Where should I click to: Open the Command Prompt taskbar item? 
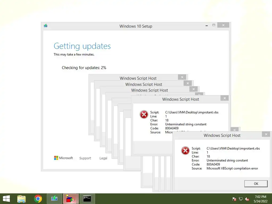87,199
